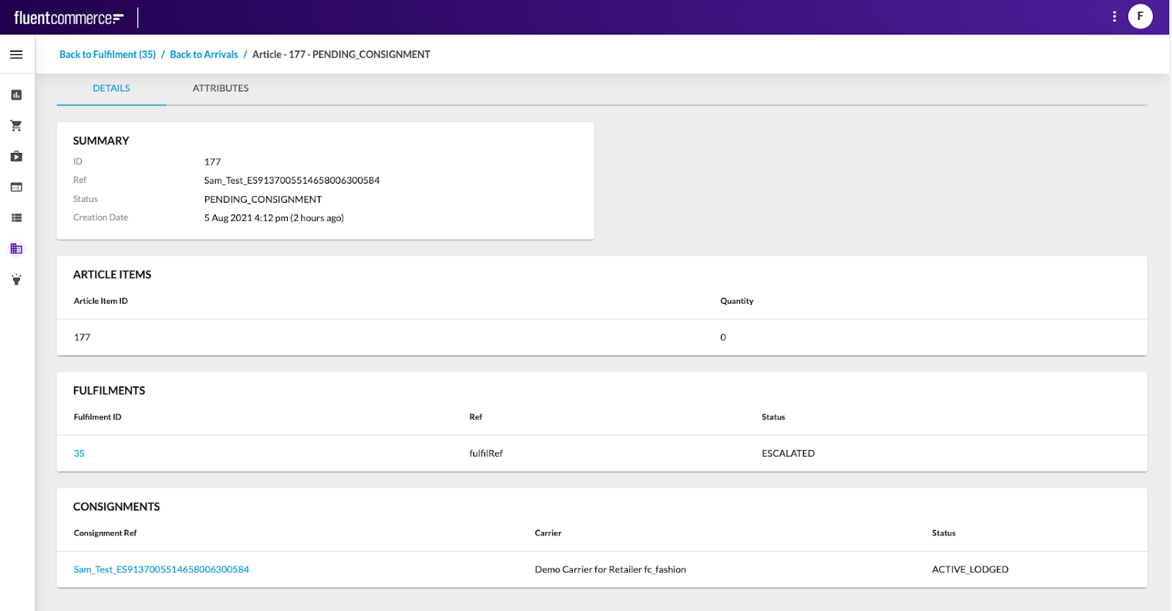This screenshot has height=611, width=1172.
Task: Open consignment Sam_Test_ES913700551465800630058​4 link
Action: point(161,570)
